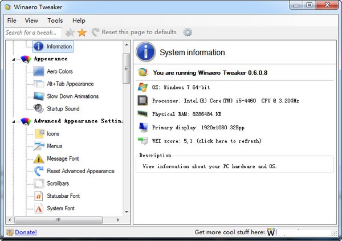Open the File menu

(12, 21)
